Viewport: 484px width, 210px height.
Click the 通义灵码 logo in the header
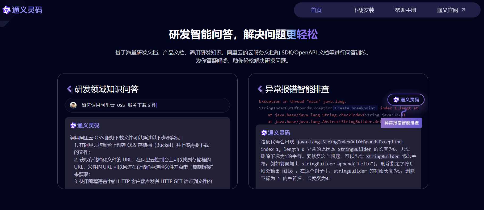click(22, 10)
